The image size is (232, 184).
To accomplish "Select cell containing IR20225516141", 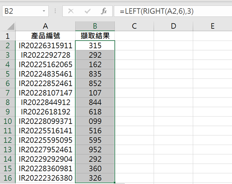I will tap(45, 131).
